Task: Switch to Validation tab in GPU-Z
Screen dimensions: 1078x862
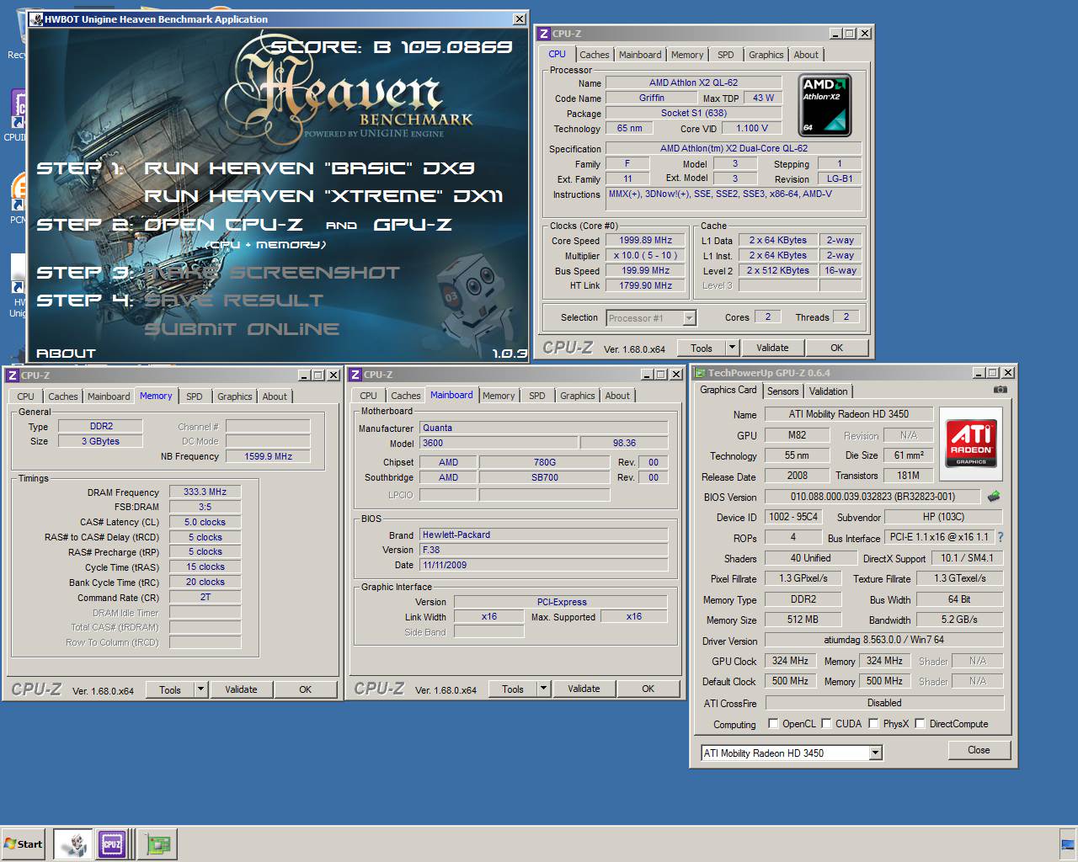Action: [x=828, y=391]
